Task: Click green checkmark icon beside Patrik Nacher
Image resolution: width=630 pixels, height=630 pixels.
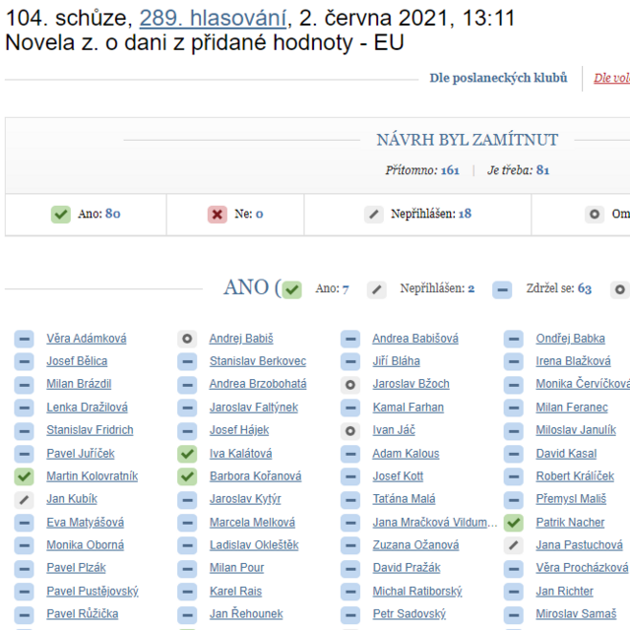Action: point(513,523)
